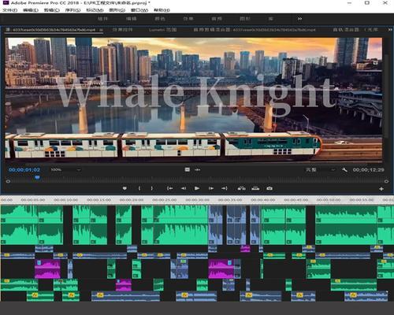Jump to the In point
This screenshot has height=315, width=394.
(170, 188)
